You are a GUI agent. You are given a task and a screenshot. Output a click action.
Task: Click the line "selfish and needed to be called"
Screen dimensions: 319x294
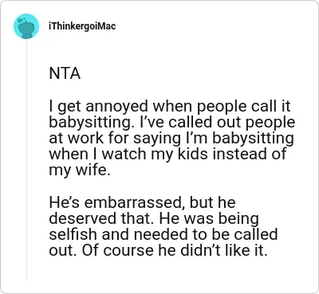(163, 234)
